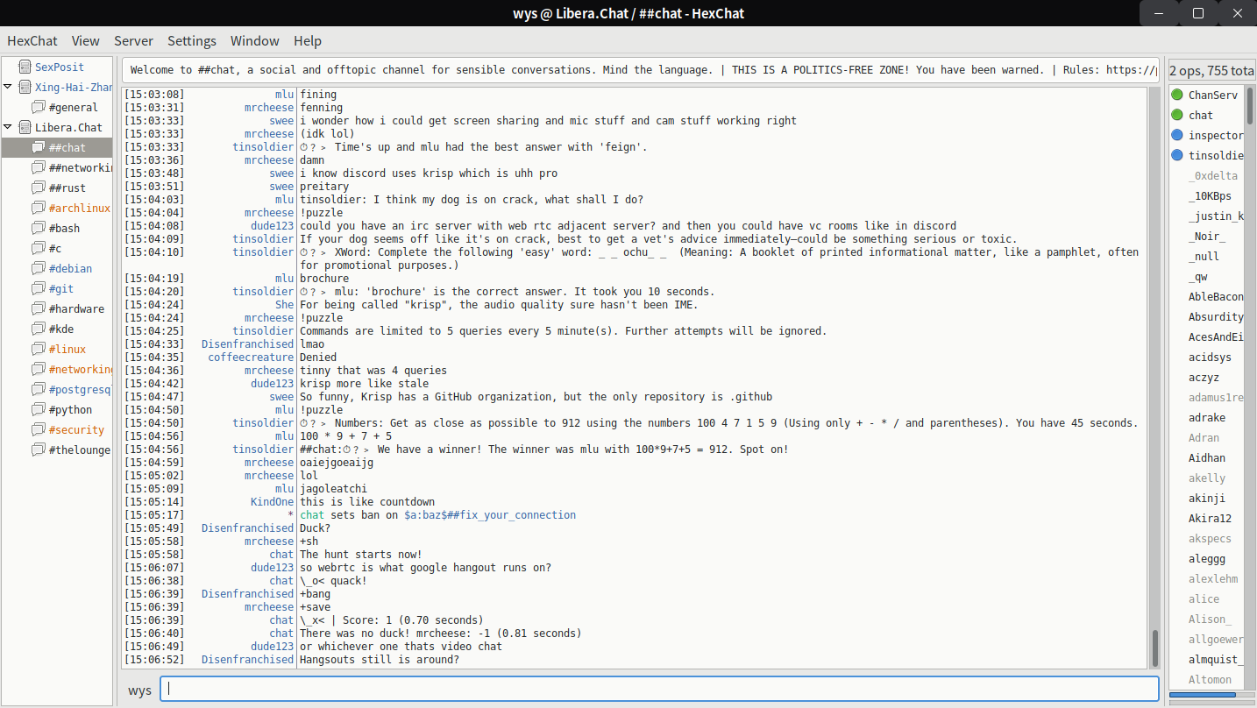
Task: Click the channel icon next to #security
Action: pos(38,429)
